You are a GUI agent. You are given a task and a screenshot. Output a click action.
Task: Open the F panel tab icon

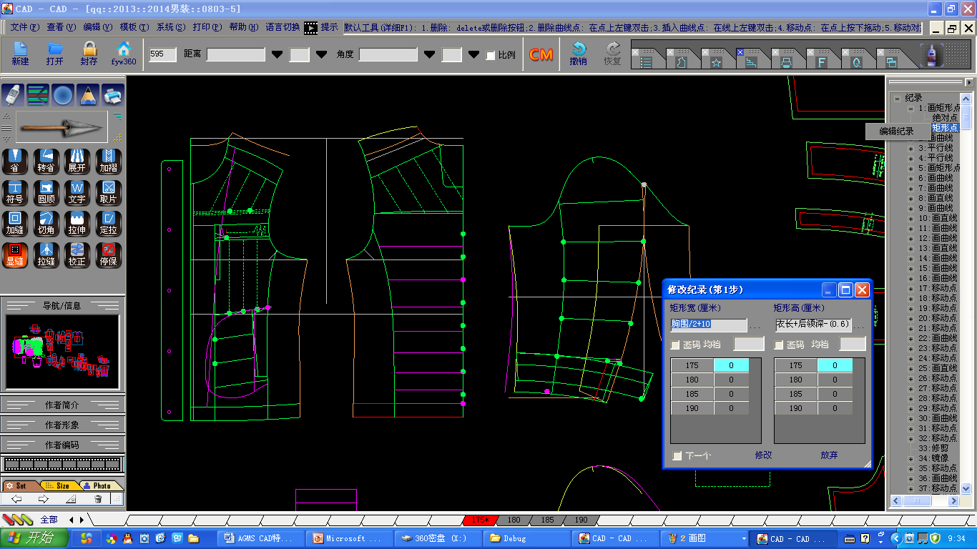point(822,63)
